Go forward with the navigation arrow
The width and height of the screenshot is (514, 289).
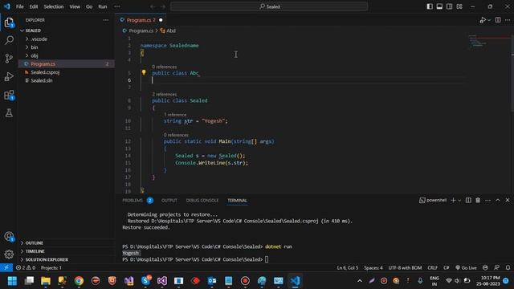pos(163,6)
